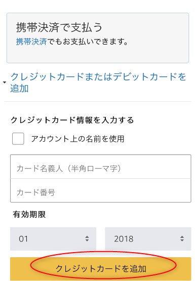Open the expiration year dropdown showing 2018

click(148, 238)
